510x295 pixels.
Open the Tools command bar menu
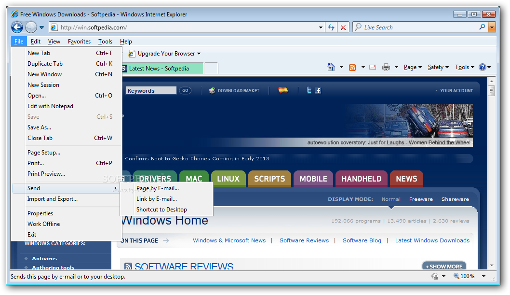pyautogui.click(x=464, y=67)
